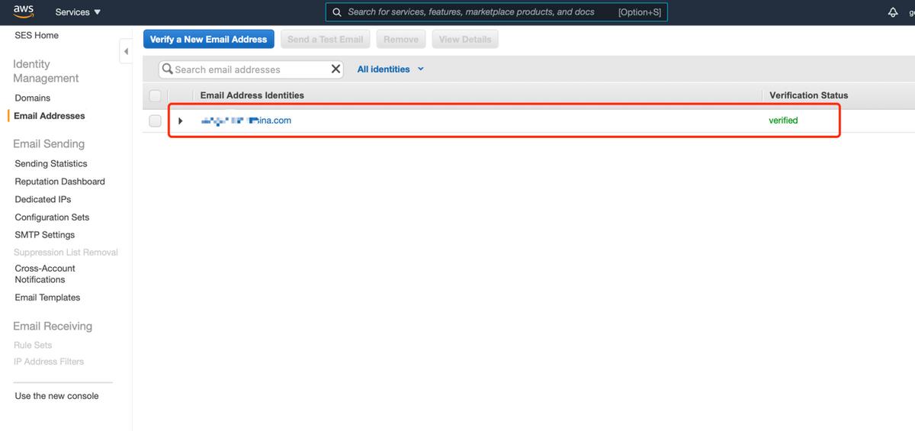Open Cross-Account Notifications
The width and height of the screenshot is (915, 431).
(45, 274)
